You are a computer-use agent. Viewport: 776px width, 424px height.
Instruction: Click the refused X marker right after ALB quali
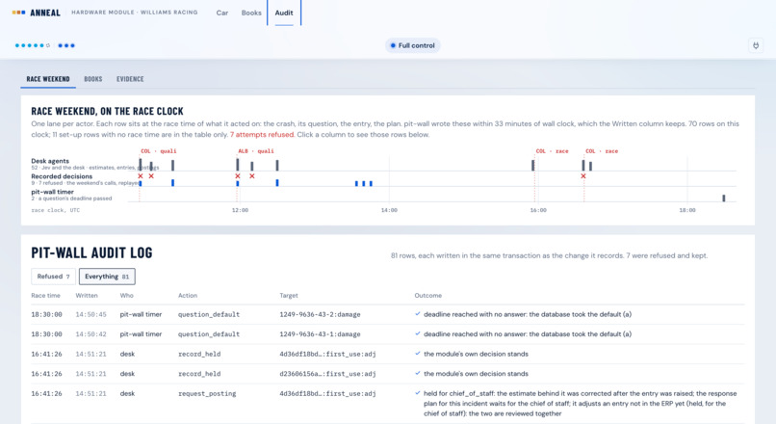252,175
